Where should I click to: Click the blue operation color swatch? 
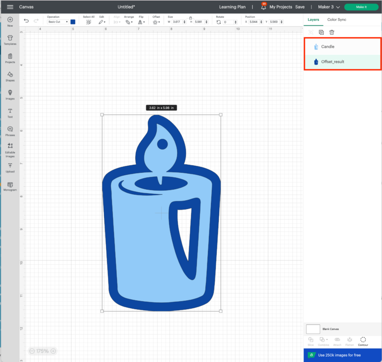click(x=73, y=22)
